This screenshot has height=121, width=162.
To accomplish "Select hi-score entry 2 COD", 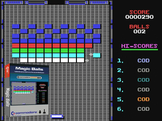I will (x=133, y=70).
